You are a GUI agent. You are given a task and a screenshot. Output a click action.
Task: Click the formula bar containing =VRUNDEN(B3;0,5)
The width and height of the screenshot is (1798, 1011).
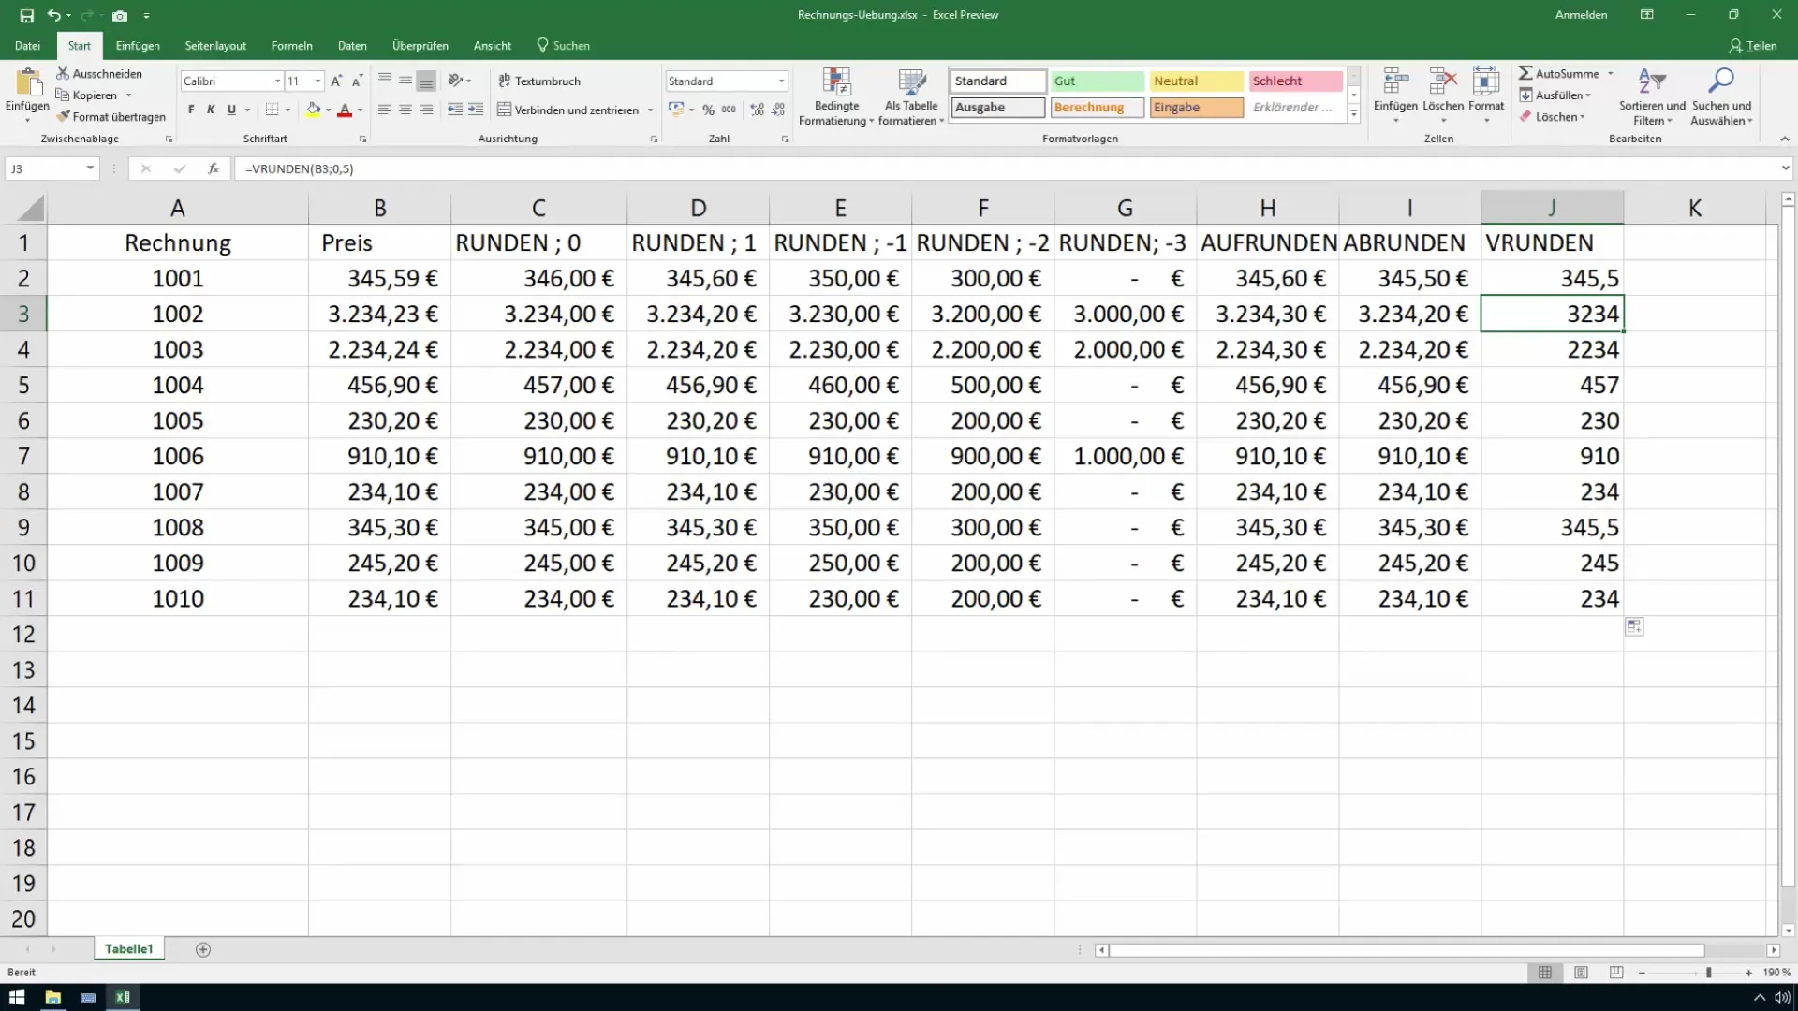pyautogui.click(x=1007, y=168)
